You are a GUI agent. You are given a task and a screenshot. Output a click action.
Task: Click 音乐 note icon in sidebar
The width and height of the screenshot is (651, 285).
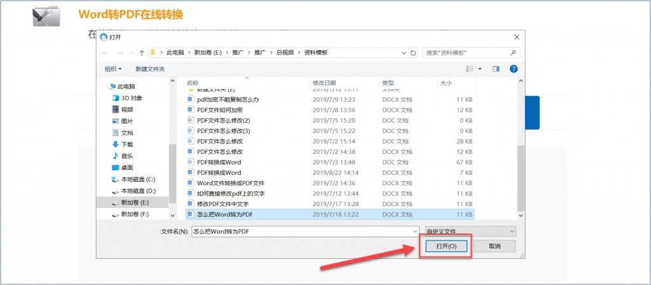click(116, 156)
